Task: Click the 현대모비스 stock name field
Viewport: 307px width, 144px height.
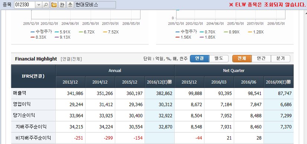Action: pos(95,5)
